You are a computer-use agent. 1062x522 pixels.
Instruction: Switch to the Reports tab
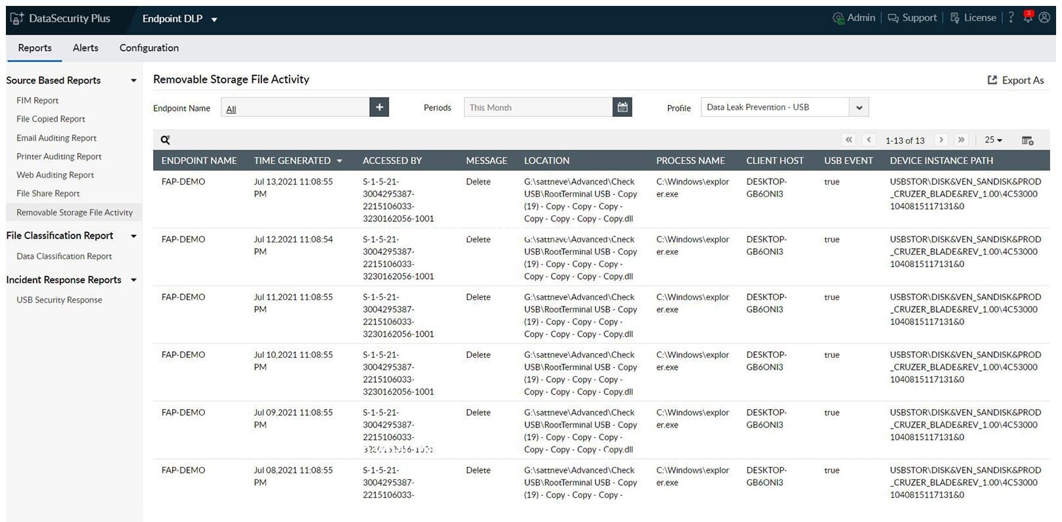[35, 48]
